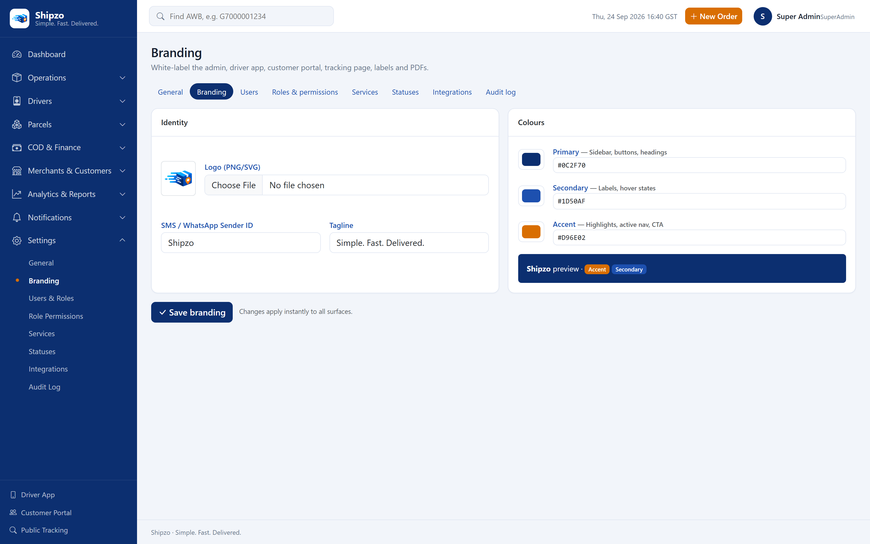Click the Save branding button
This screenshot has height=544, width=870.
tap(192, 312)
